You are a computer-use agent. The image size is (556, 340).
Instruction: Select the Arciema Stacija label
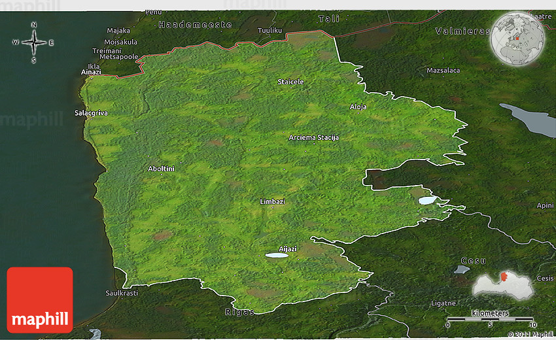[313, 138]
